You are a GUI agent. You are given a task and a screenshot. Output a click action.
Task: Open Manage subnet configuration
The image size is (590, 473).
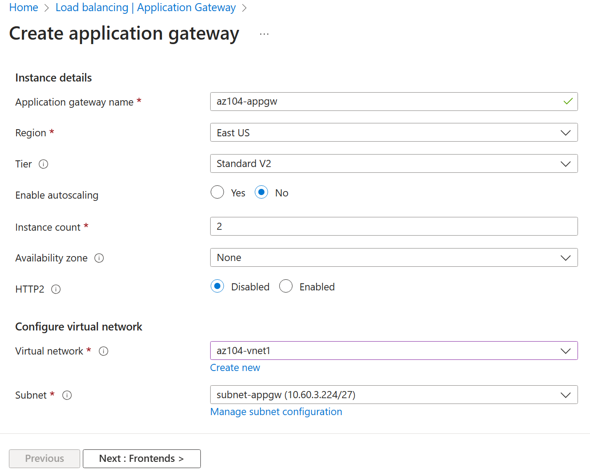point(276,412)
